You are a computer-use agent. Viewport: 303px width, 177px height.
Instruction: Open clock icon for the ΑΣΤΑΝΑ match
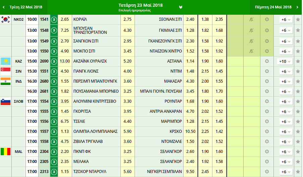click(x=267, y=61)
